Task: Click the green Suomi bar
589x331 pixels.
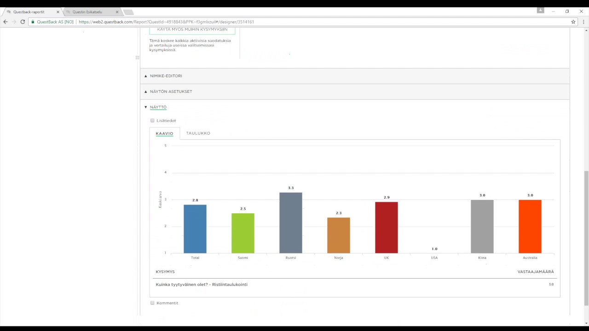Action: 243,233
